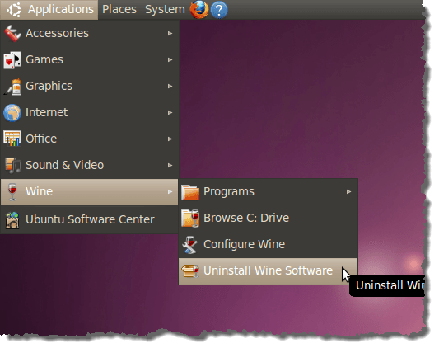Click the Programs folder icon
The width and height of the screenshot is (439, 348).
(x=190, y=192)
